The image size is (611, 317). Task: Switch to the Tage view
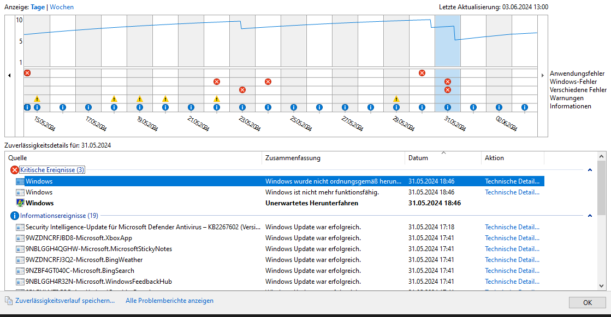pos(38,7)
